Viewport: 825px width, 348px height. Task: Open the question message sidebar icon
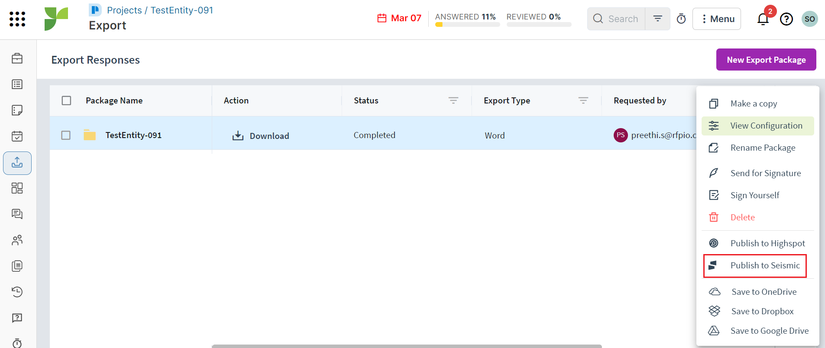click(17, 318)
